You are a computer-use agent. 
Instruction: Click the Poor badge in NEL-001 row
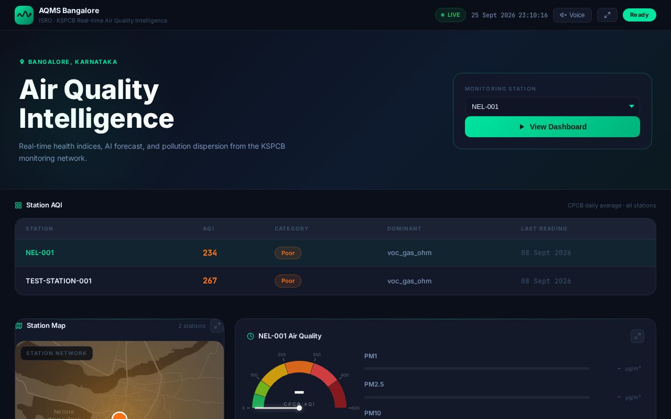[x=288, y=253]
